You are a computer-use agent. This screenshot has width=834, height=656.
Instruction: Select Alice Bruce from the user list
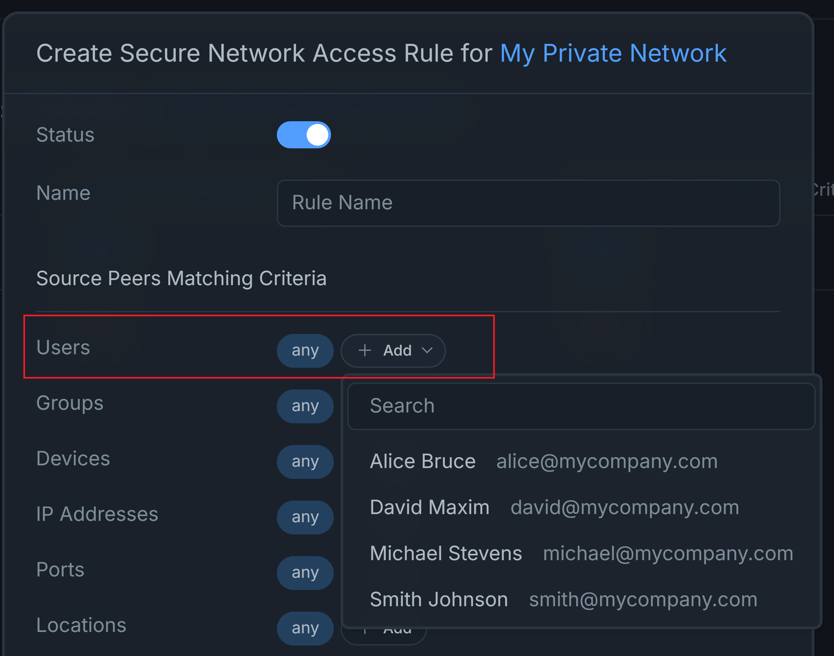(x=422, y=461)
